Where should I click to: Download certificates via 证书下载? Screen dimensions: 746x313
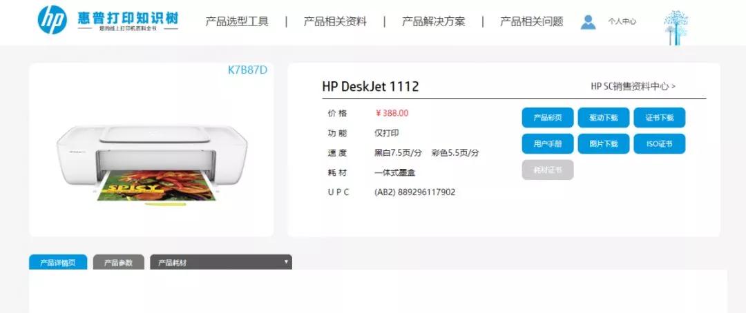coord(660,118)
